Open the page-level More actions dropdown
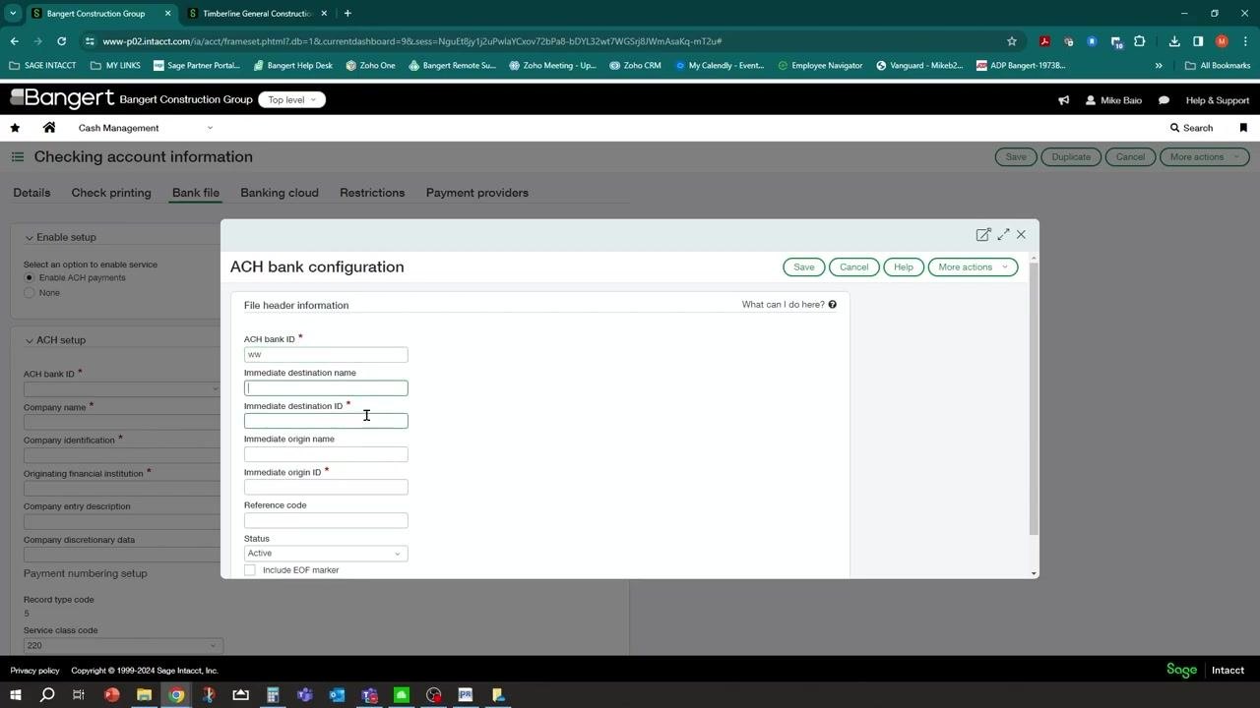 [x=1205, y=157]
